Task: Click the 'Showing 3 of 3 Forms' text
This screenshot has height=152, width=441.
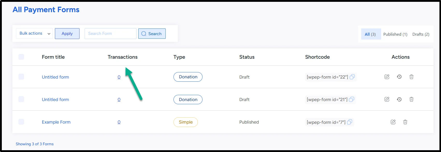Action: coord(35,144)
